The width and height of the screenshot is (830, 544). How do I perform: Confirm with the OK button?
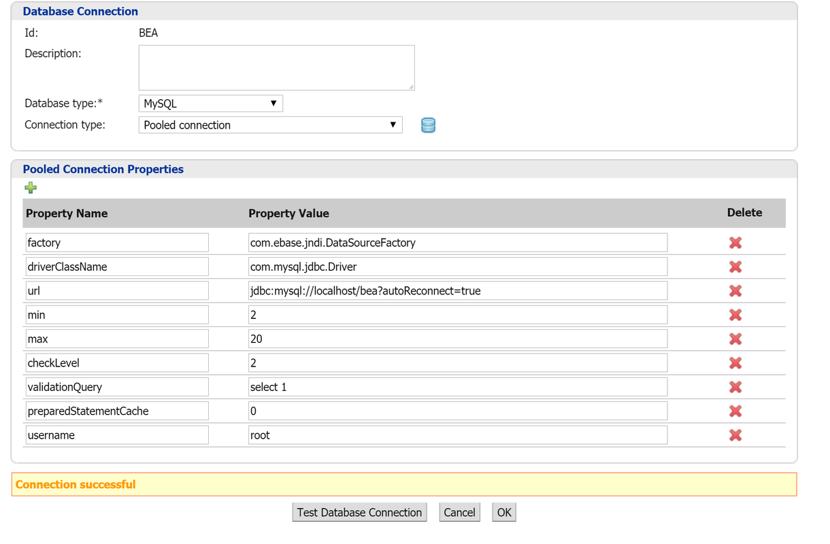(x=504, y=512)
